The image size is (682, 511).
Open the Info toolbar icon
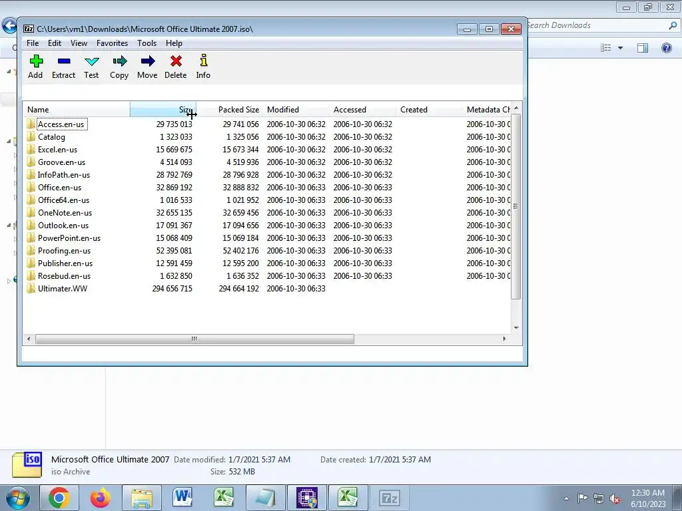(x=203, y=67)
